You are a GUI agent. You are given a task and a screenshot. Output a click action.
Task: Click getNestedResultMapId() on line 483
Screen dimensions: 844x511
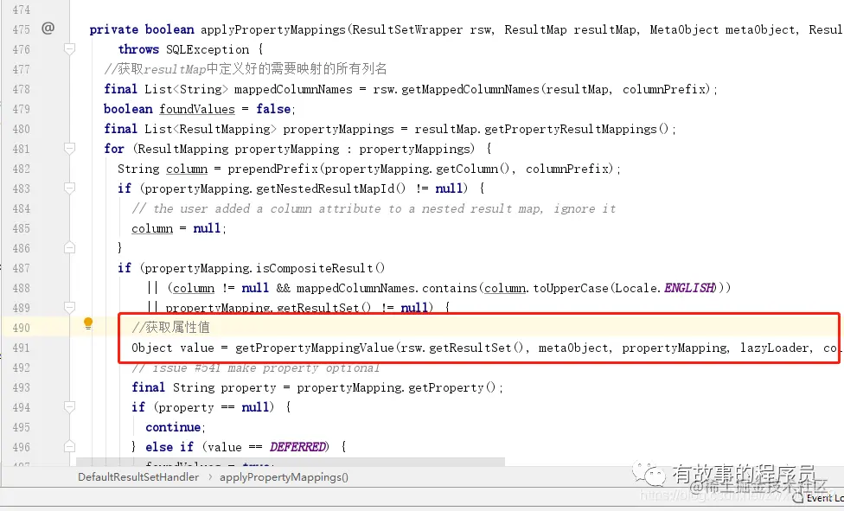tap(331, 188)
